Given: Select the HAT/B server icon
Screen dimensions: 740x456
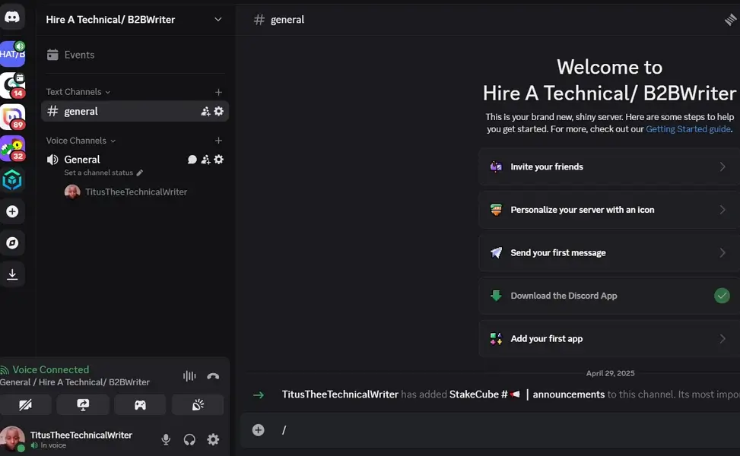Looking at the screenshot, I should pos(12,54).
